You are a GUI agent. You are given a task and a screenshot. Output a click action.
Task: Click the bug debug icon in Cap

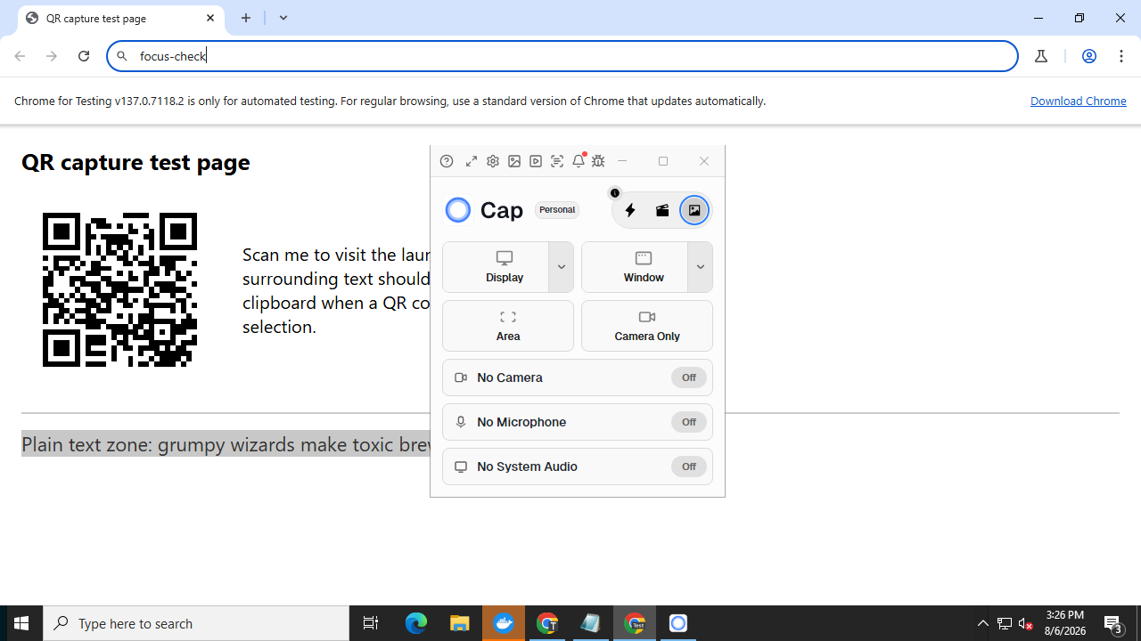tap(598, 161)
